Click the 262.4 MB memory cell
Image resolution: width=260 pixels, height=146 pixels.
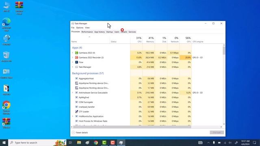tap(149, 58)
